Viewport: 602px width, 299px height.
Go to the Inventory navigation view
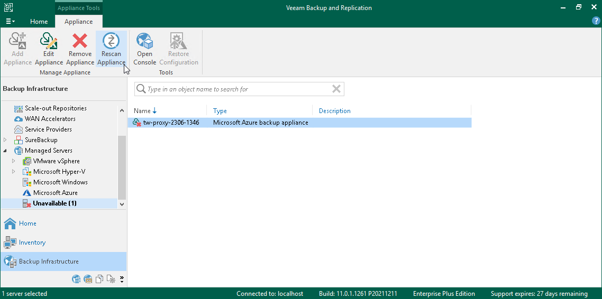(63, 242)
